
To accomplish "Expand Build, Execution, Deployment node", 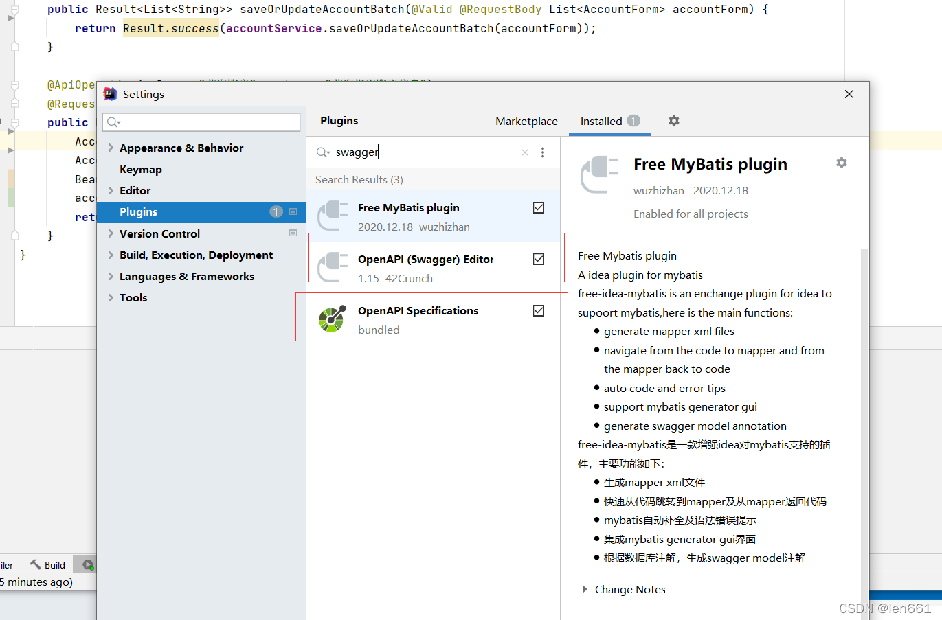I will (x=111, y=255).
